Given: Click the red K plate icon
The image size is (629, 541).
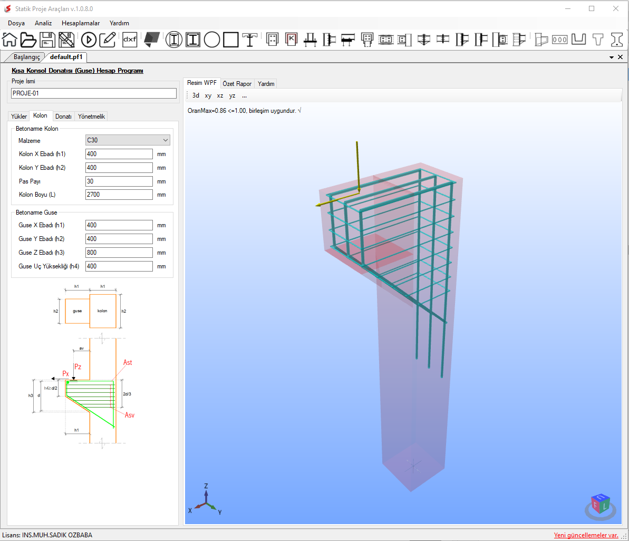Looking at the screenshot, I should [x=291, y=40].
